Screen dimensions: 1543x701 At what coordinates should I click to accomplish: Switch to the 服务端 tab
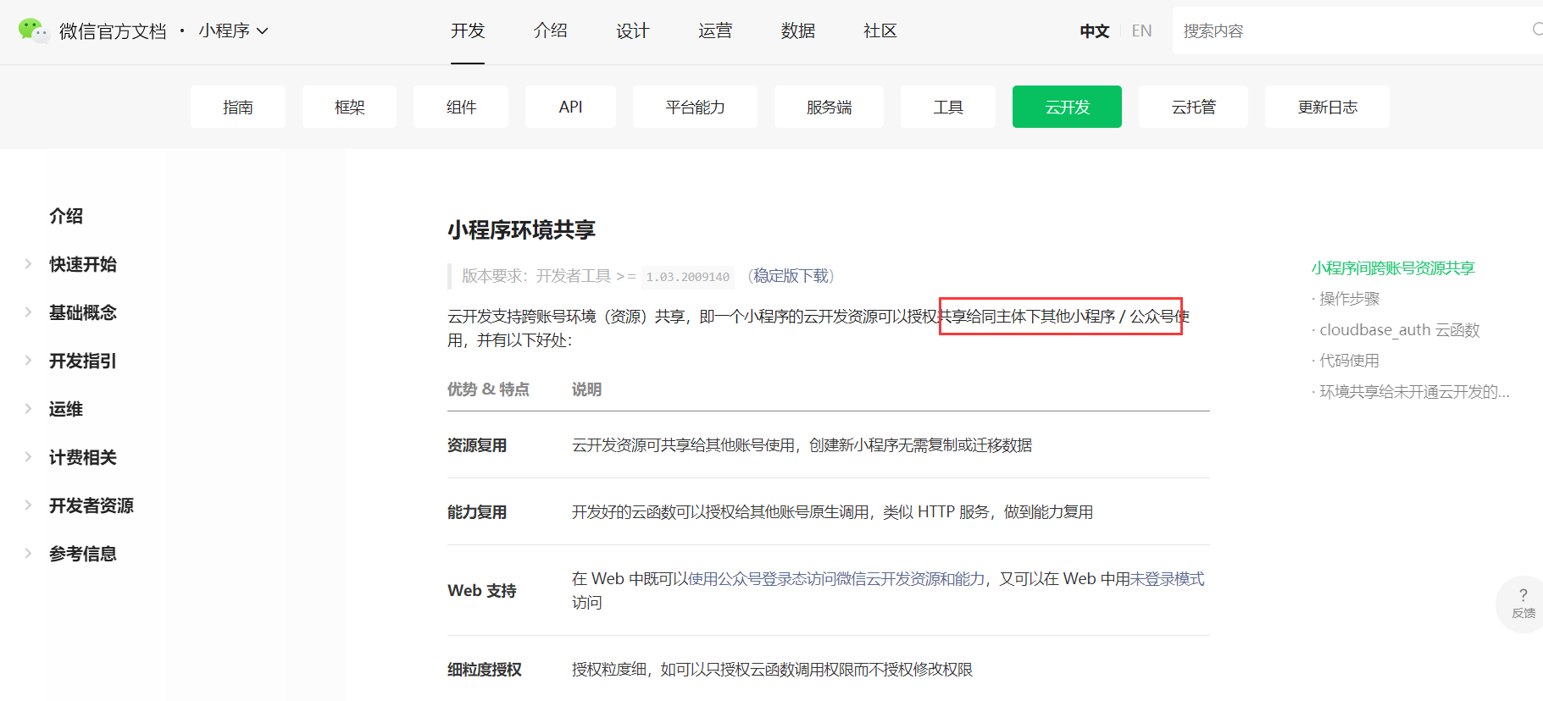coord(829,107)
